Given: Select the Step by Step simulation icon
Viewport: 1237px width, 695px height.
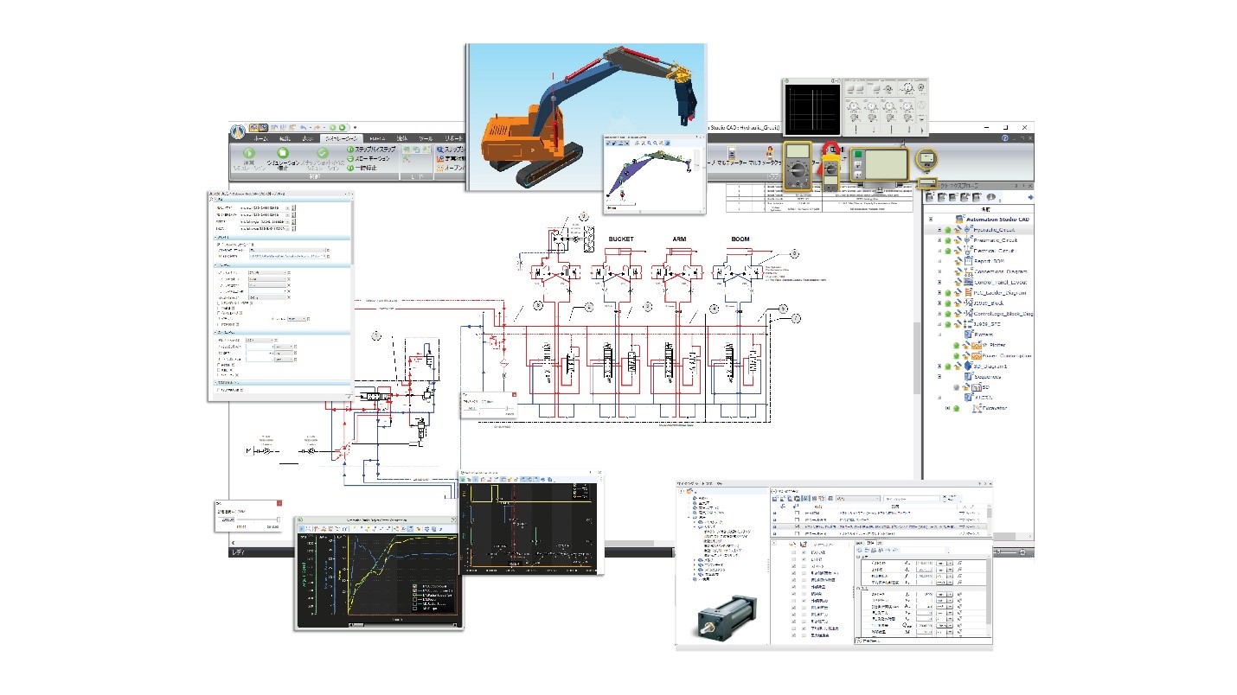Looking at the screenshot, I should pyautogui.click(x=350, y=150).
